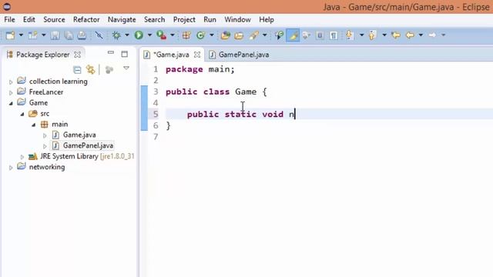This screenshot has width=493, height=277.
Task: Switch to the *Game.java editor tab
Action: click(171, 55)
